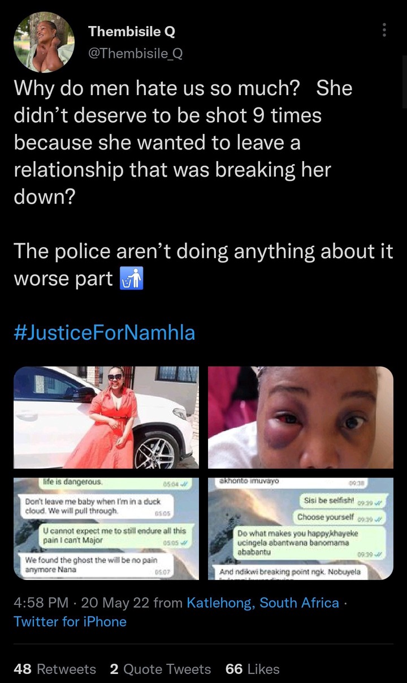This screenshot has width=407, height=683.
Task: Open the three-dot more options menu
Action: 384,30
